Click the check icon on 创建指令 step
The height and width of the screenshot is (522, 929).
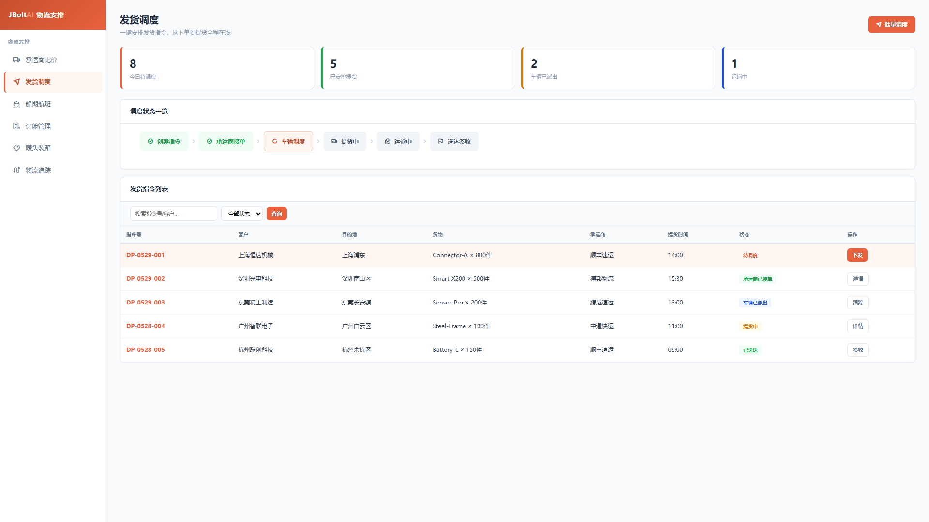tap(150, 141)
